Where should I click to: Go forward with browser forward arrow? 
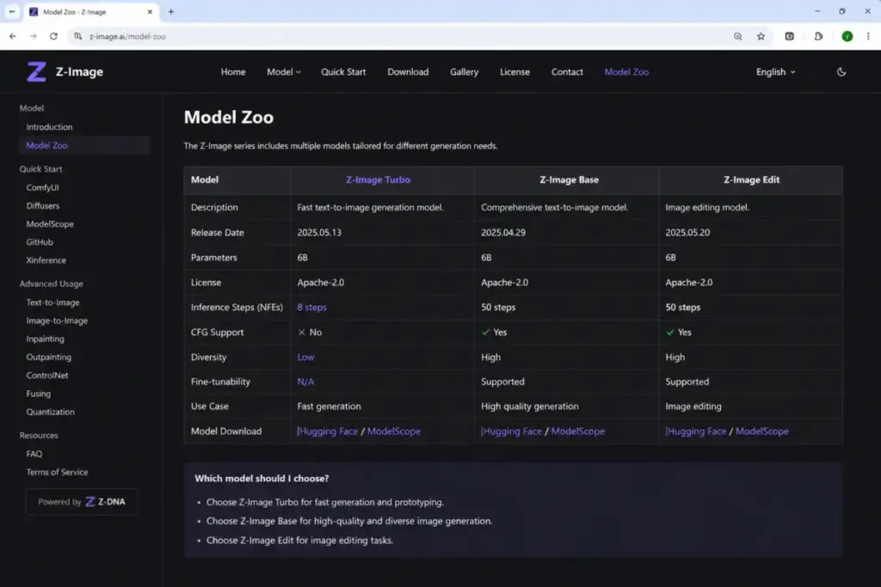(34, 36)
